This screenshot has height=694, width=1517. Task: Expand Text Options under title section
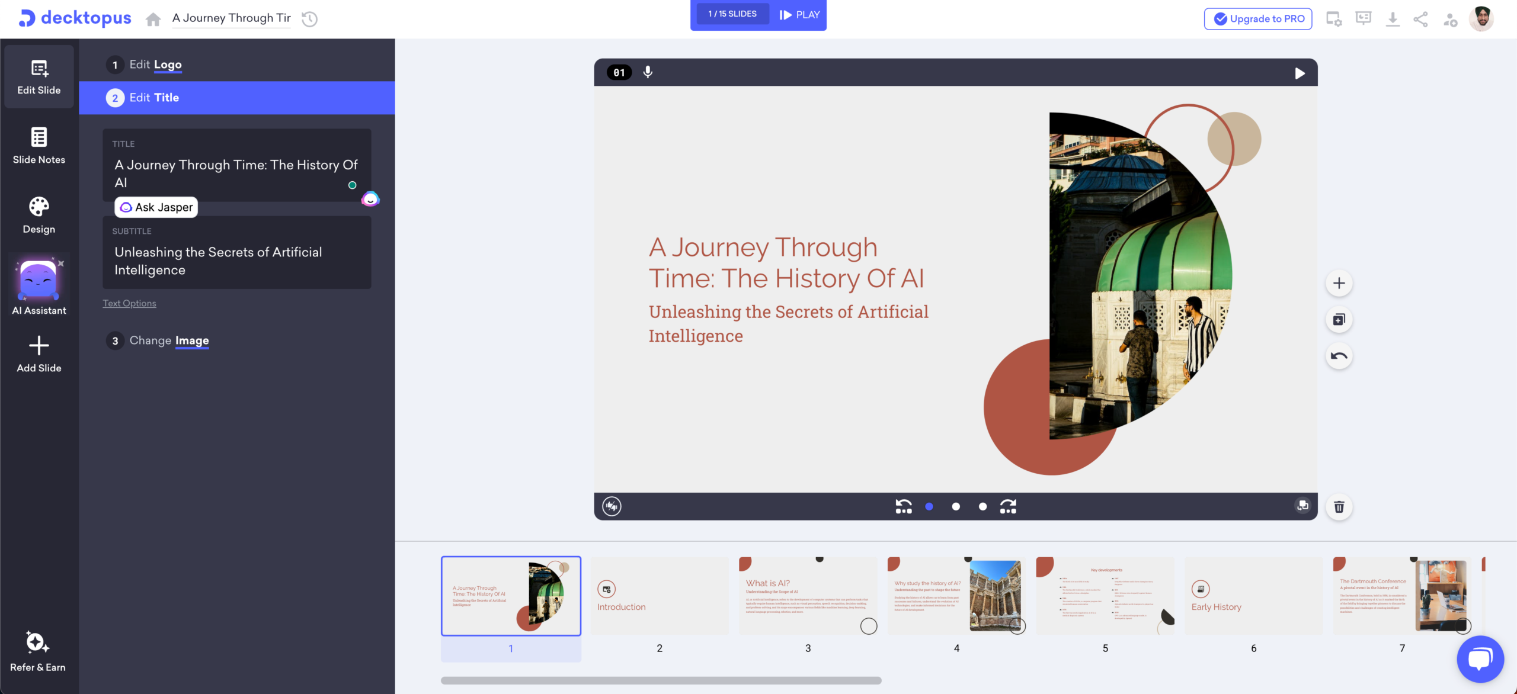tap(130, 304)
